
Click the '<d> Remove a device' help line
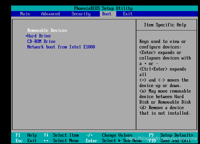[x=162, y=108]
